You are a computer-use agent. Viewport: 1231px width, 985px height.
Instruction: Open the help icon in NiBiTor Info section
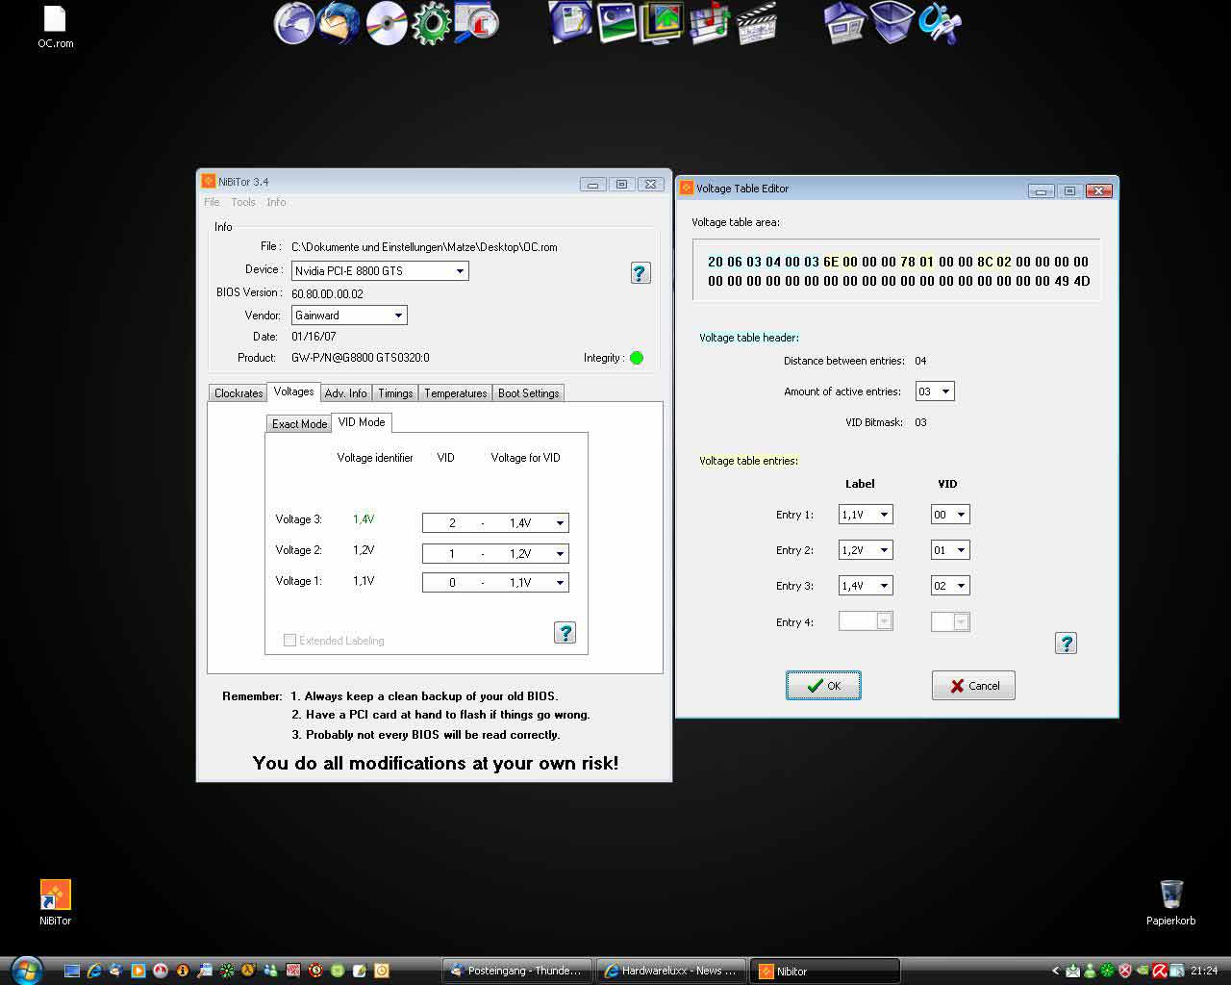tap(640, 272)
